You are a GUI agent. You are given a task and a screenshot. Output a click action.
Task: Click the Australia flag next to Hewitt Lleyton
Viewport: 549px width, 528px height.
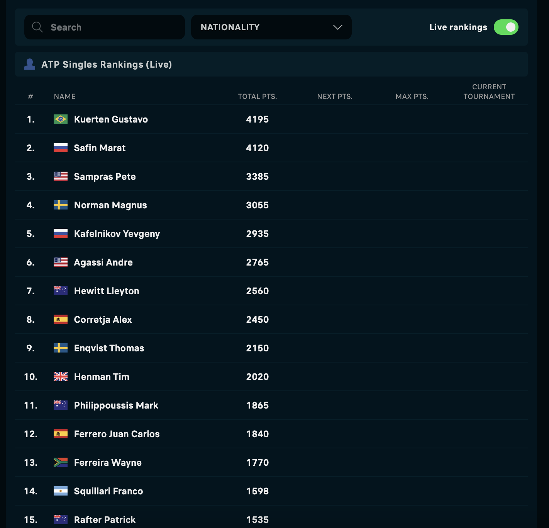click(61, 291)
